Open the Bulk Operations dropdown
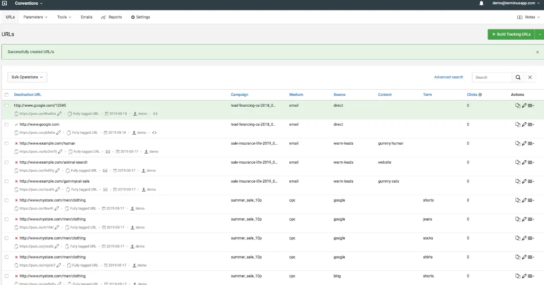The width and height of the screenshot is (544, 285). (x=27, y=77)
